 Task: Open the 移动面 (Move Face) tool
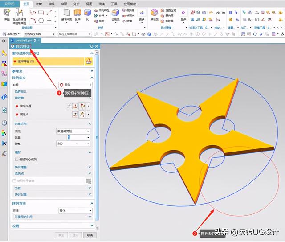click(x=155, y=14)
